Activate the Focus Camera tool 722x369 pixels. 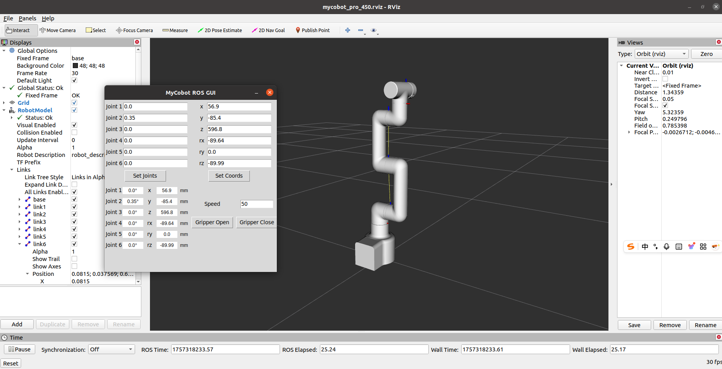pyautogui.click(x=134, y=30)
